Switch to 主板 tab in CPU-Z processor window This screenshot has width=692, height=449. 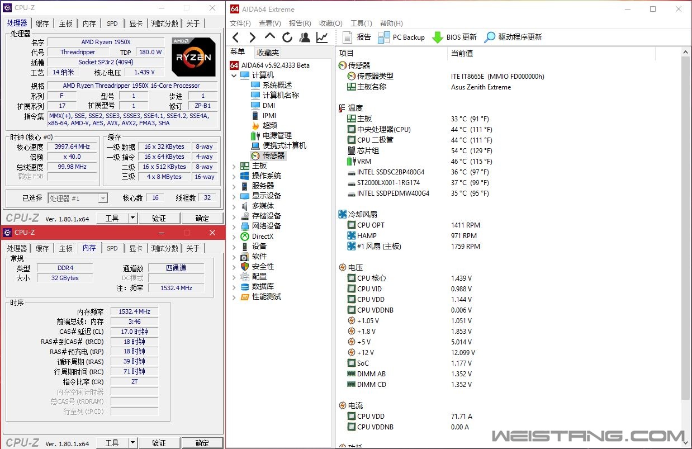[x=66, y=23]
